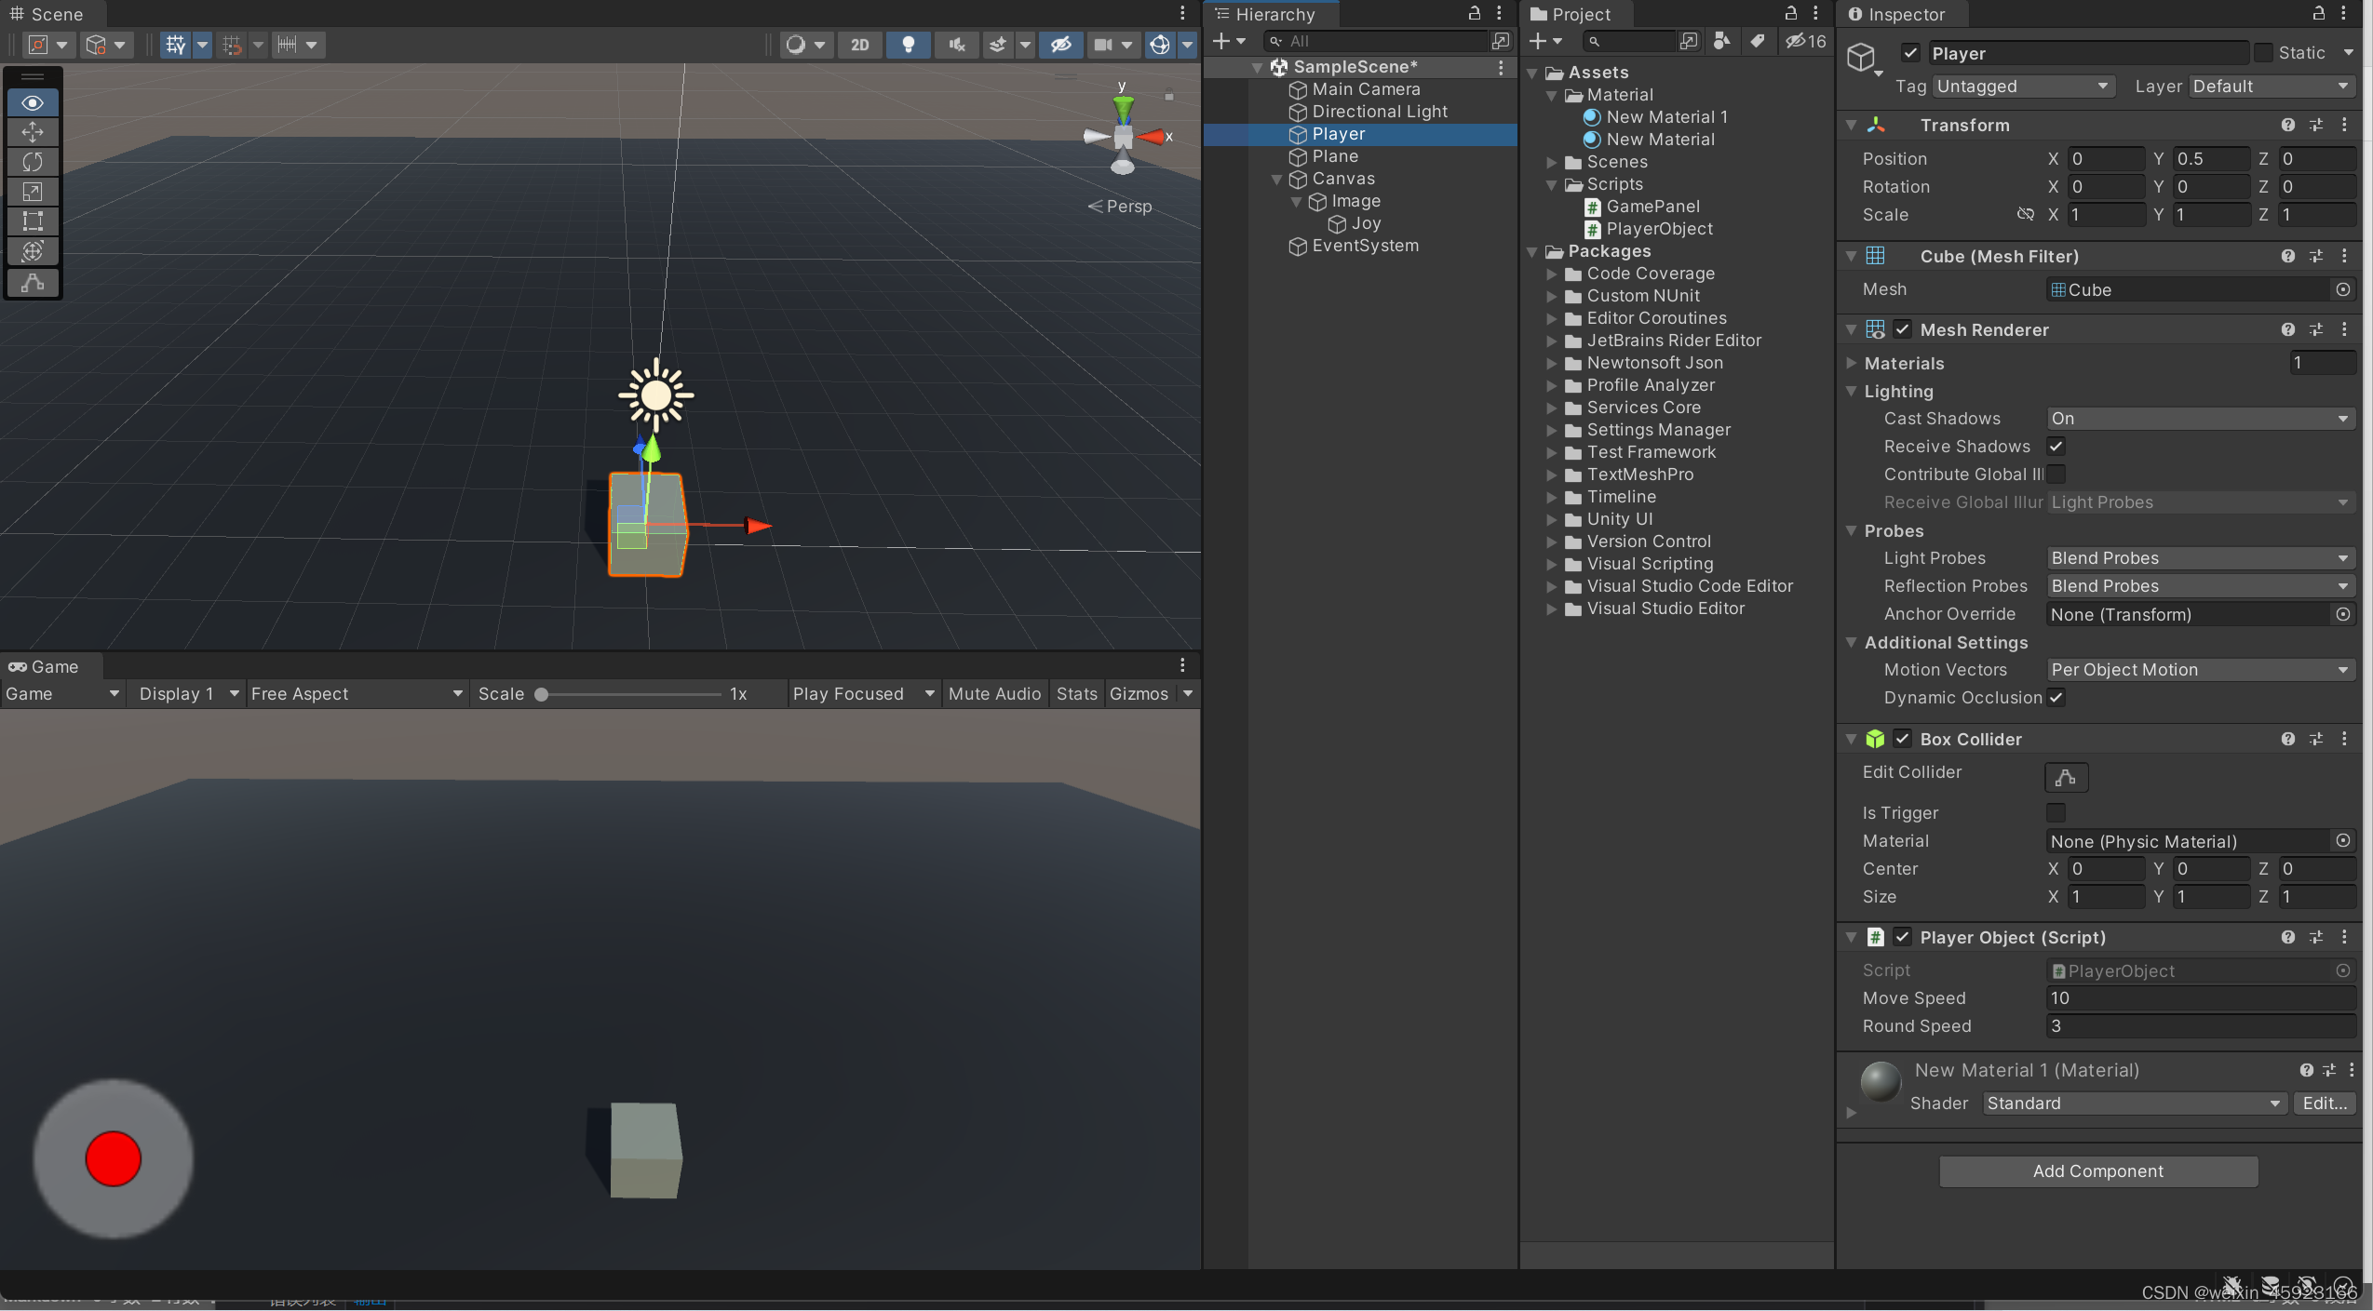The height and width of the screenshot is (1311, 2373).
Task: Click the Add Component button
Action: [2097, 1171]
